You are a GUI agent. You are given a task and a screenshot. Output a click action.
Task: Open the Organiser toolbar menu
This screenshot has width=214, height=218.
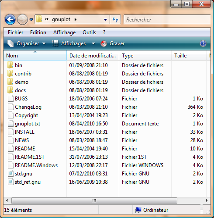pos(26,43)
